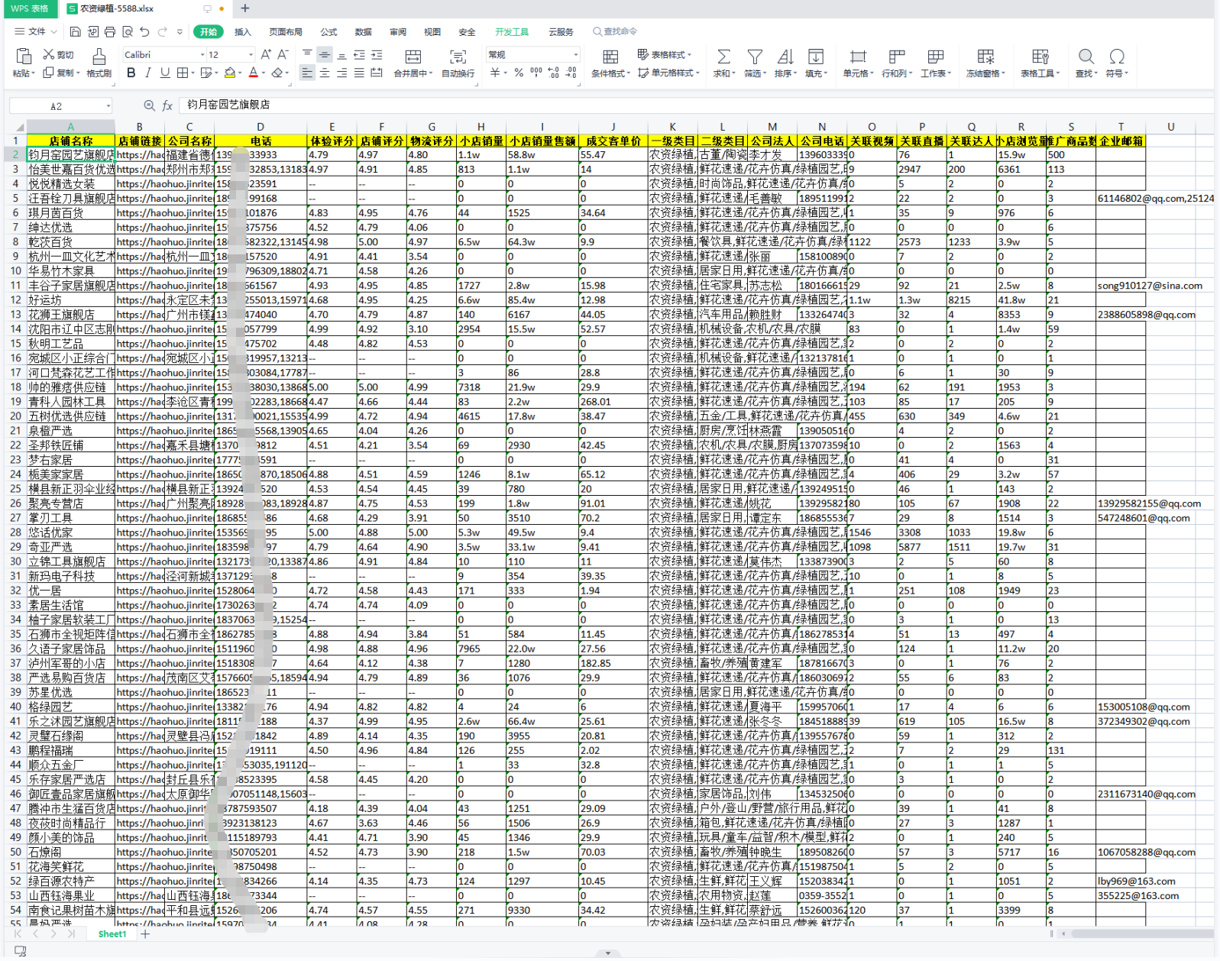The image size is (1220, 961).
Task: Click the yellow fill color button
Action: tap(229, 73)
